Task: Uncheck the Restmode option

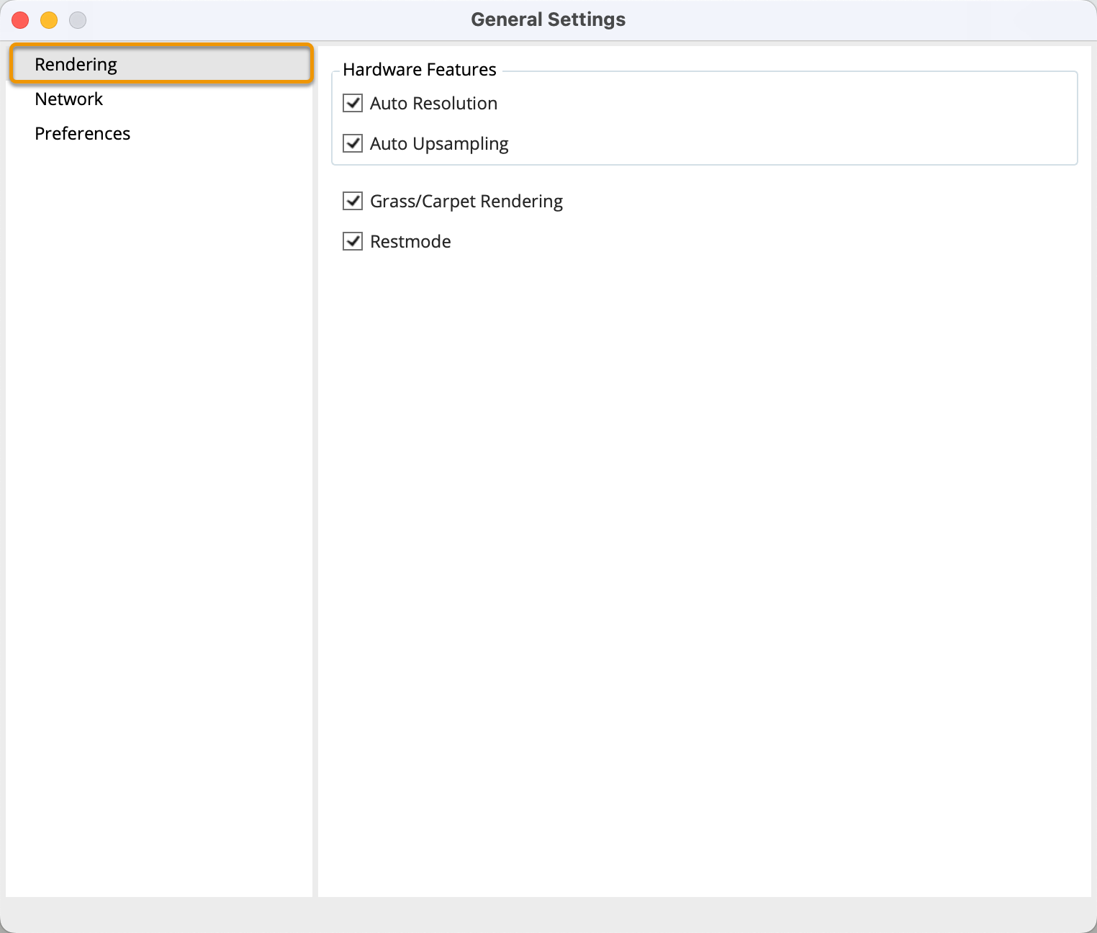Action: point(352,241)
